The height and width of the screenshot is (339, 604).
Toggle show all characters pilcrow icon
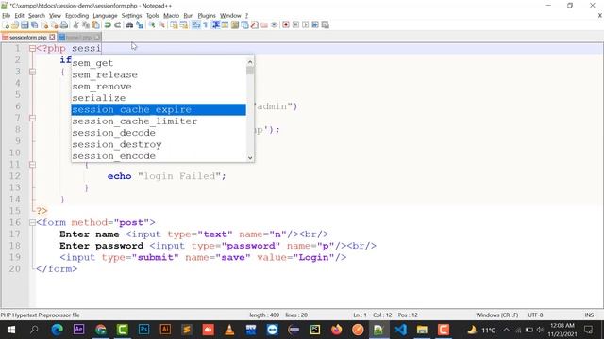pos(206,25)
